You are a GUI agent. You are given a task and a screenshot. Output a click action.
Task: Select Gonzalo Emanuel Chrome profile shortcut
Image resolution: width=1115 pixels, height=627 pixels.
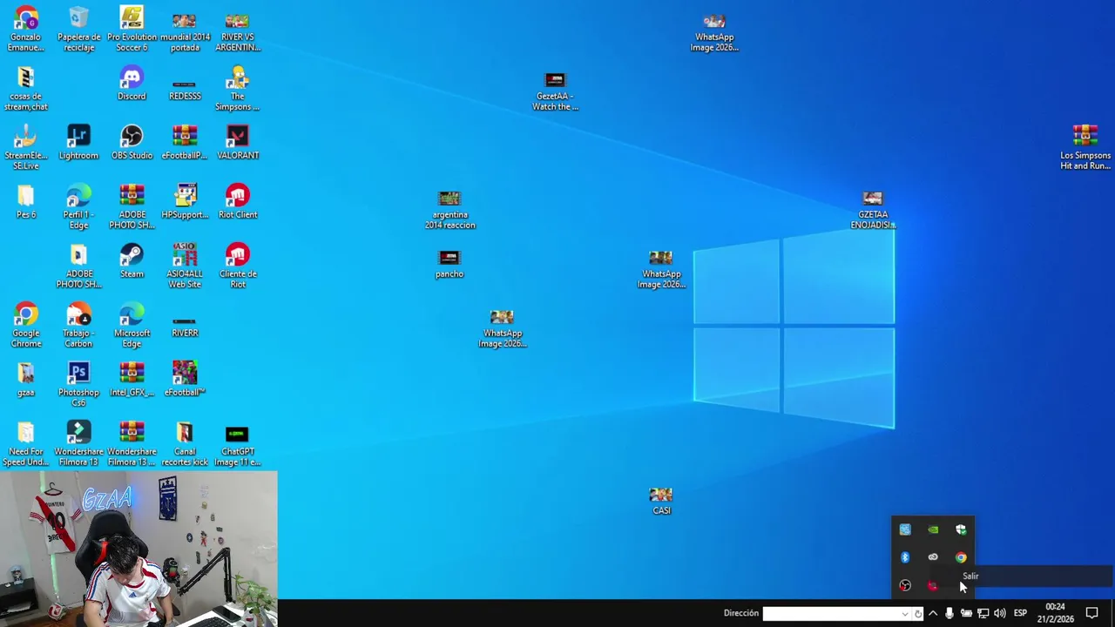26,30
